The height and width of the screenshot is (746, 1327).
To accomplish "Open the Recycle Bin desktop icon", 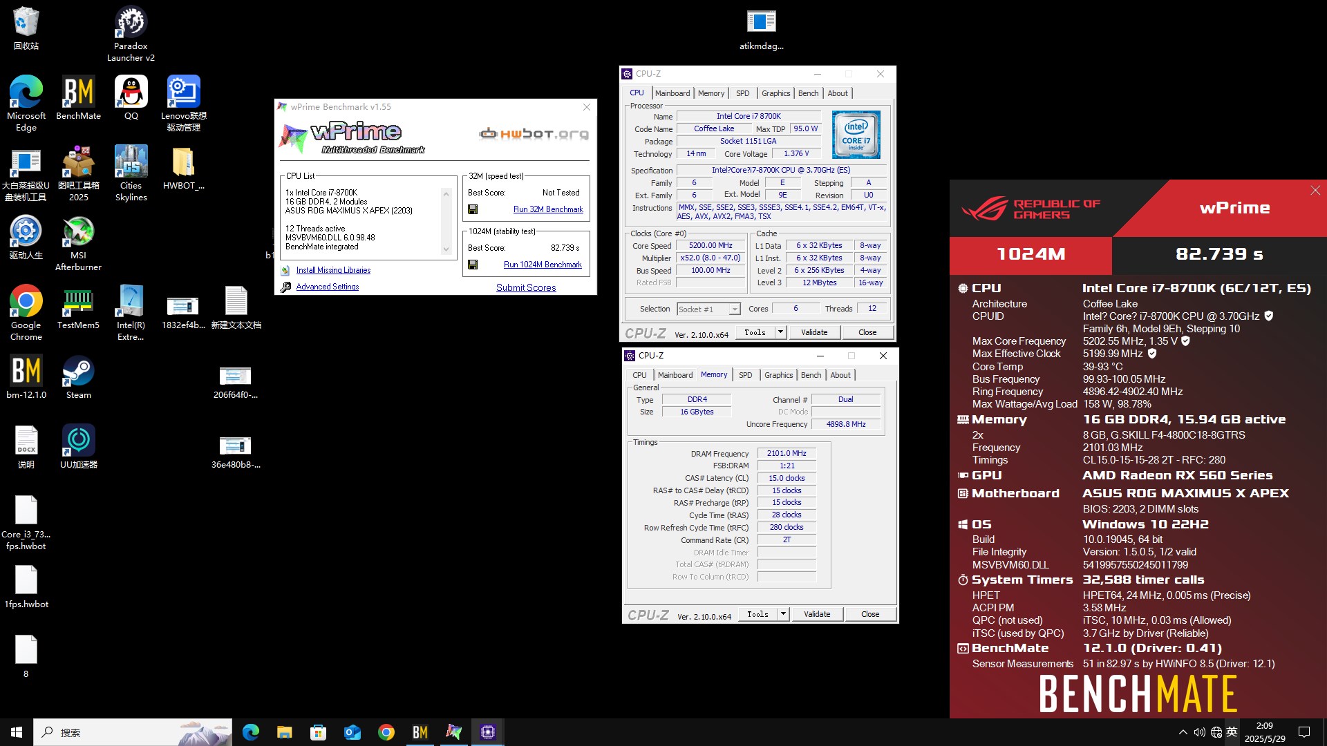I will pyautogui.click(x=26, y=28).
